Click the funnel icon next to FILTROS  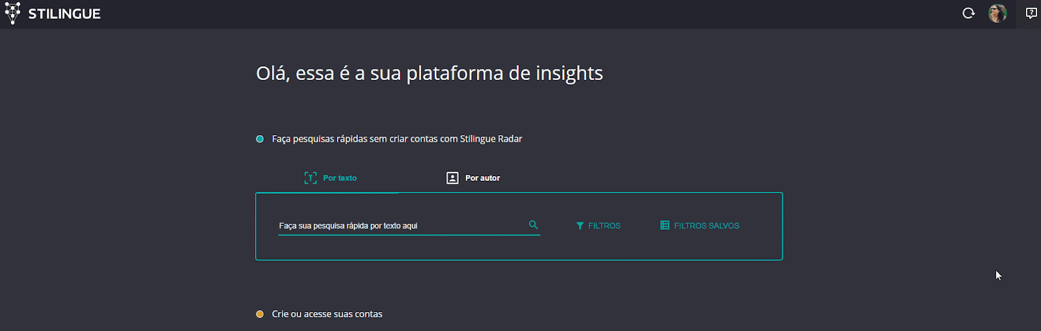click(x=580, y=226)
